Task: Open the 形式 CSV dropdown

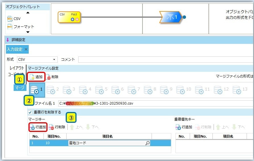Action: 54,60
